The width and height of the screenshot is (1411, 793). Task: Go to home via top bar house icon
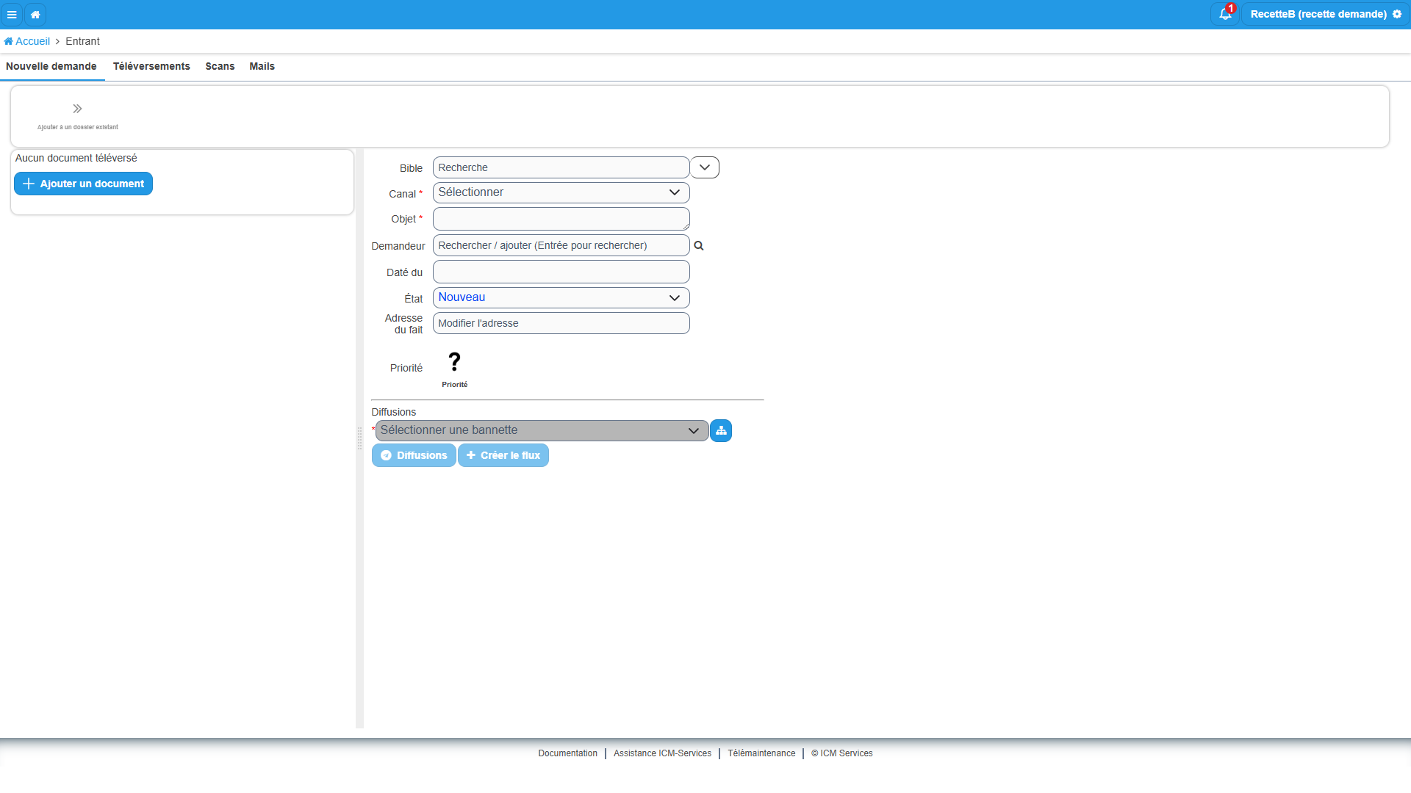tap(35, 14)
